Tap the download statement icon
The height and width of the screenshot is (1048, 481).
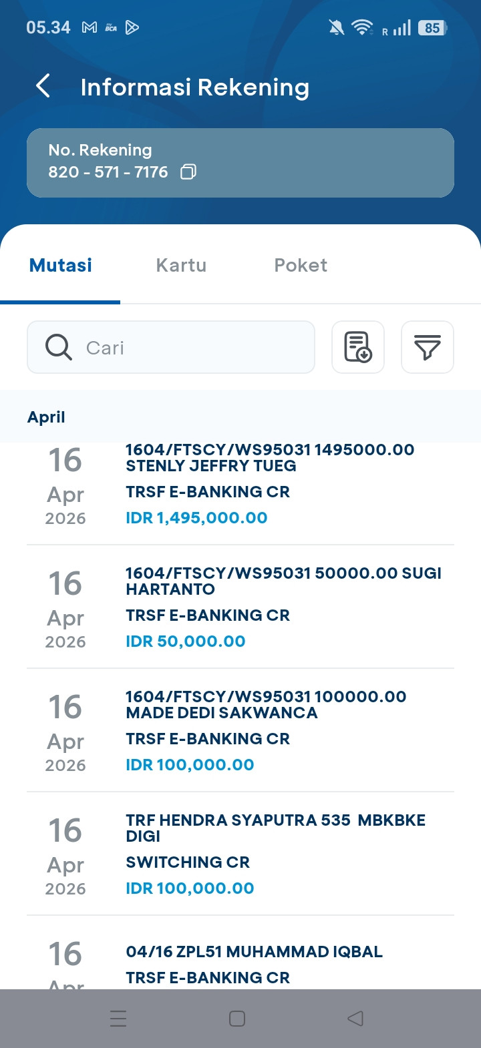coord(358,347)
